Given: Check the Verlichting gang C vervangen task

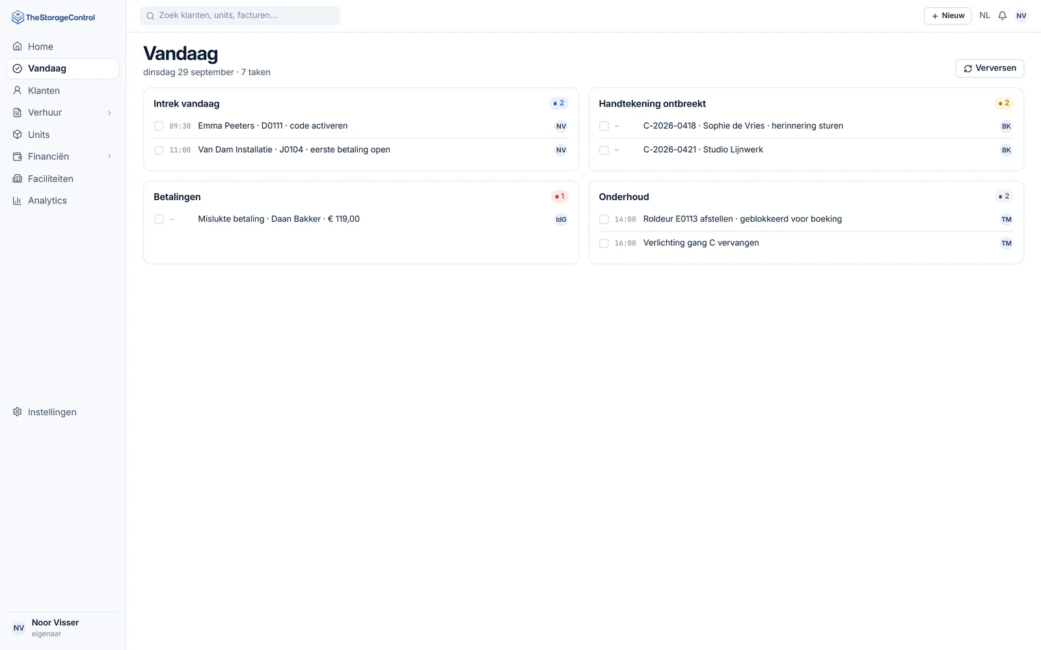Looking at the screenshot, I should pyautogui.click(x=604, y=244).
